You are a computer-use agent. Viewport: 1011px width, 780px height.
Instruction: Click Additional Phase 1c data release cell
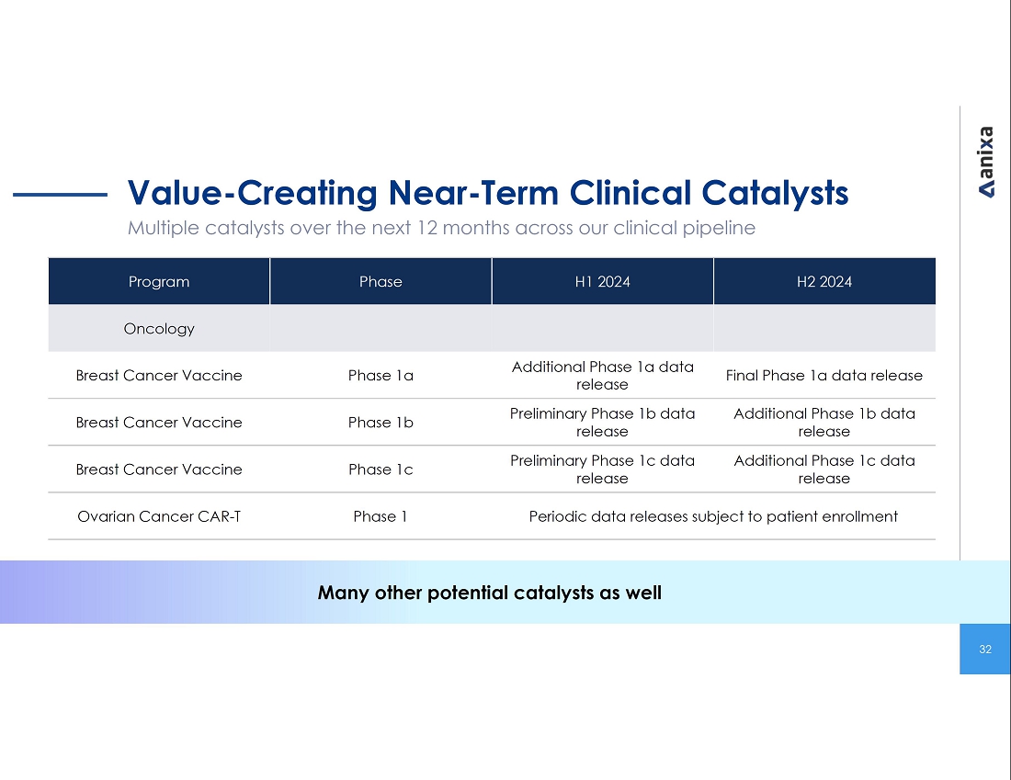824,469
